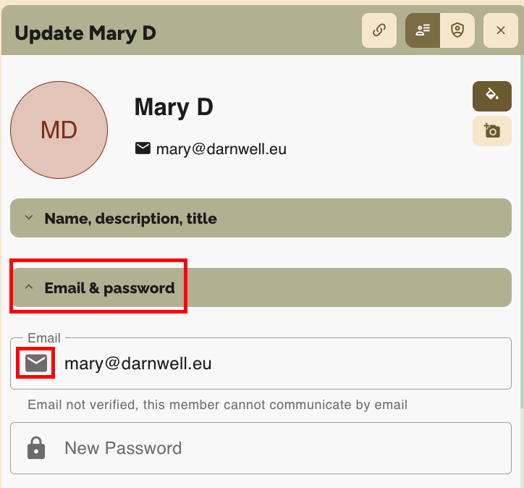The image size is (524, 488).
Task: Click the MD avatar circle
Action: tap(59, 130)
